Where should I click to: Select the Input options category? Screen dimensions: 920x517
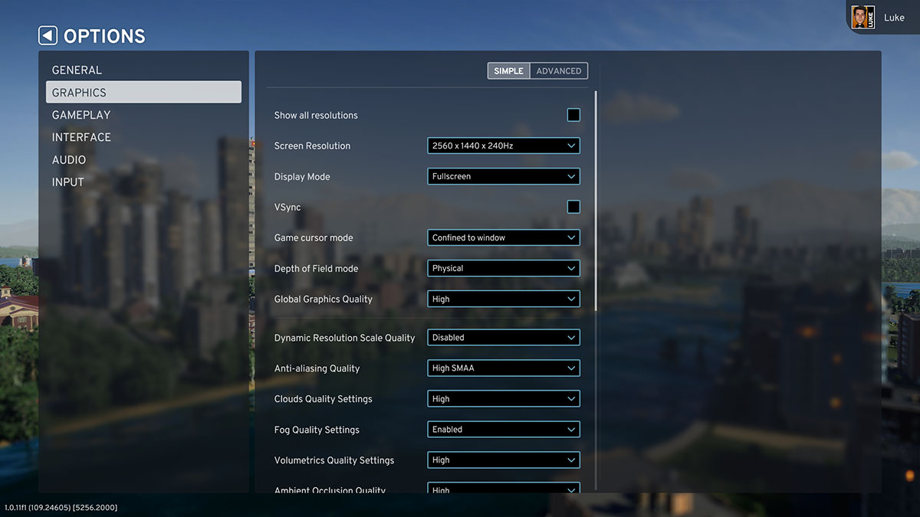pyautogui.click(x=68, y=182)
